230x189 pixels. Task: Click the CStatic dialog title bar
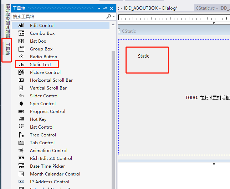174,31
